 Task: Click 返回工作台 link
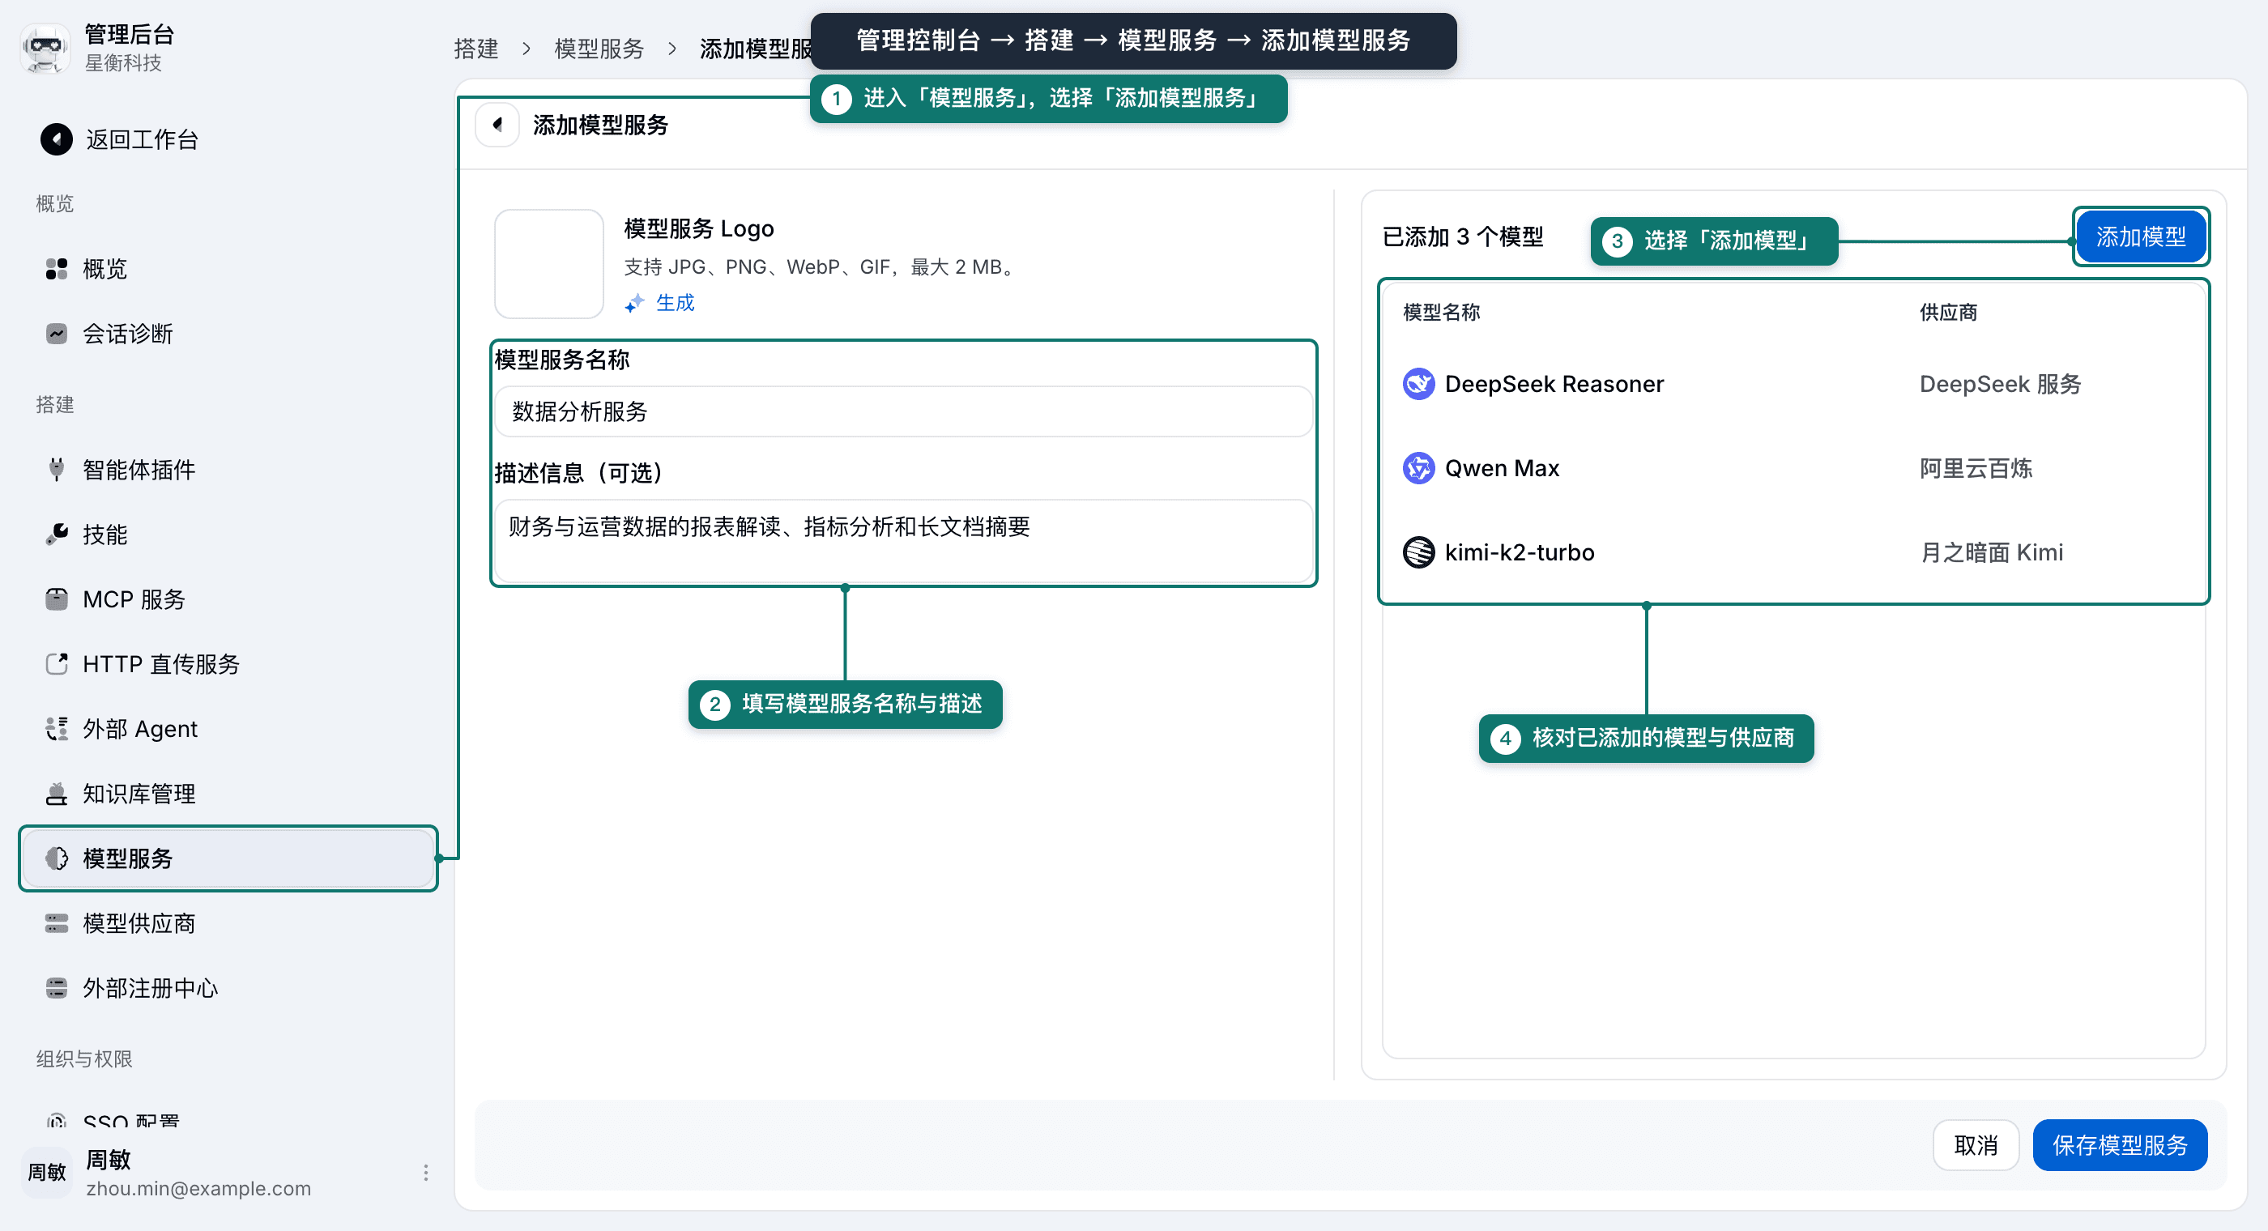tap(142, 139)
